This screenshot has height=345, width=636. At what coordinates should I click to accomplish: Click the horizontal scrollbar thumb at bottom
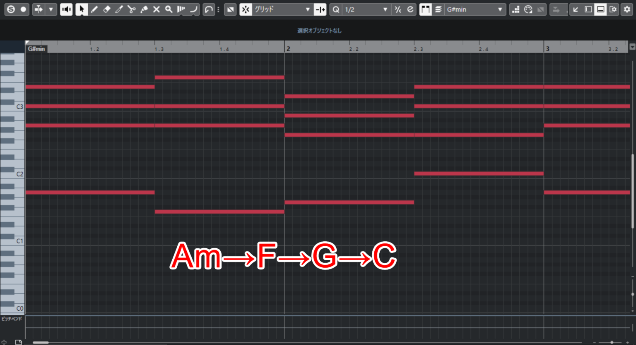pos(41,343)
